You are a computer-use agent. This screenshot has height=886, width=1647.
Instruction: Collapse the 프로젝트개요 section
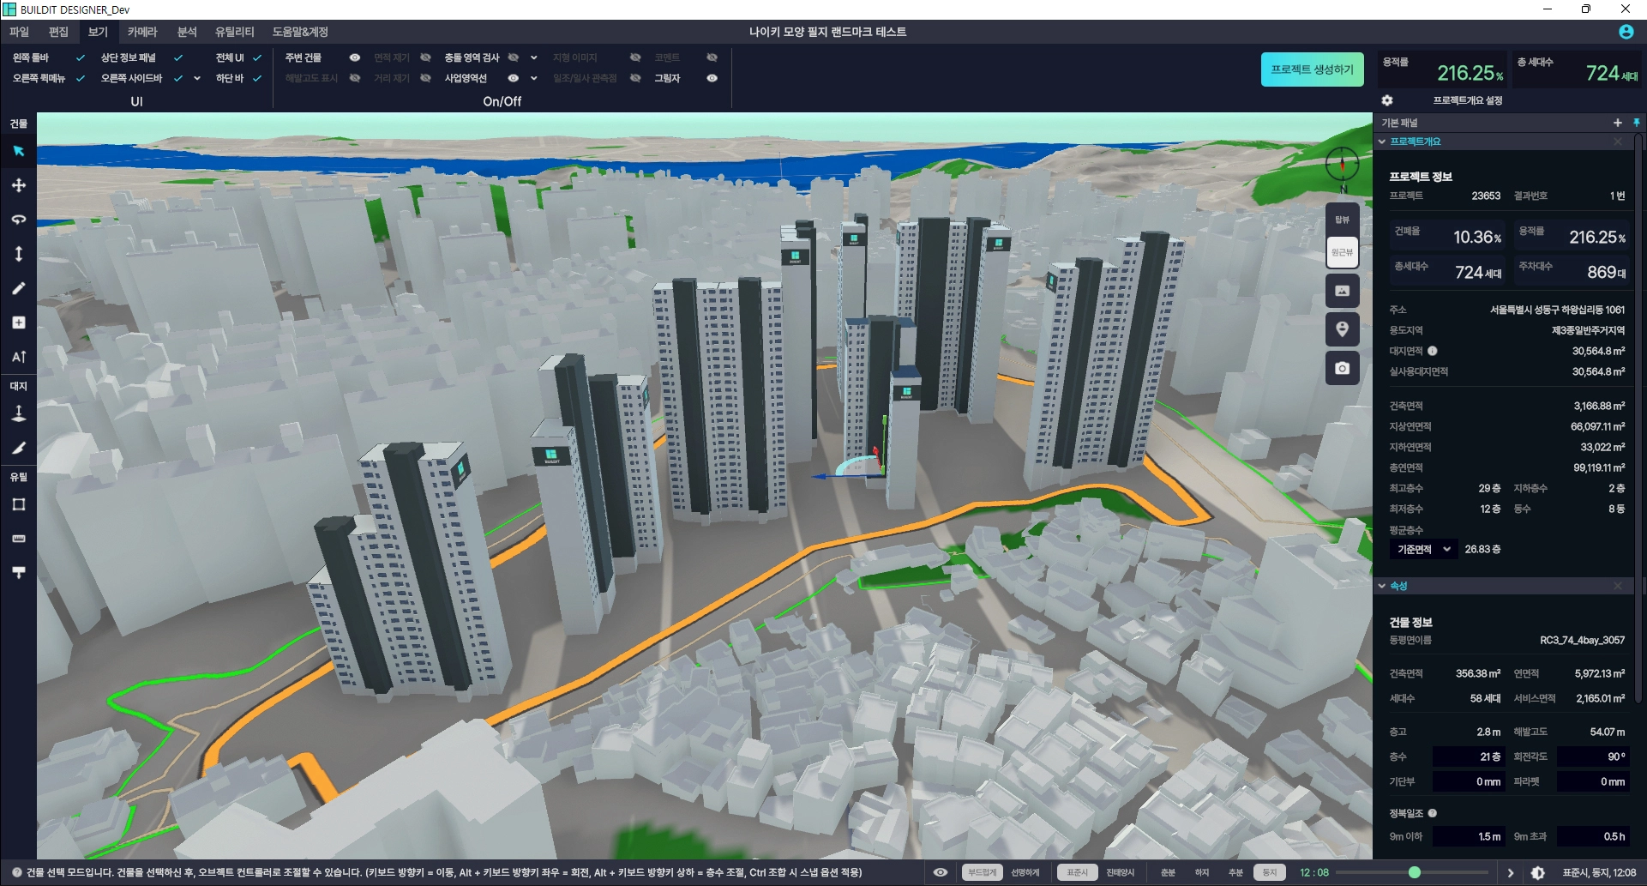tap(1382, 142)
